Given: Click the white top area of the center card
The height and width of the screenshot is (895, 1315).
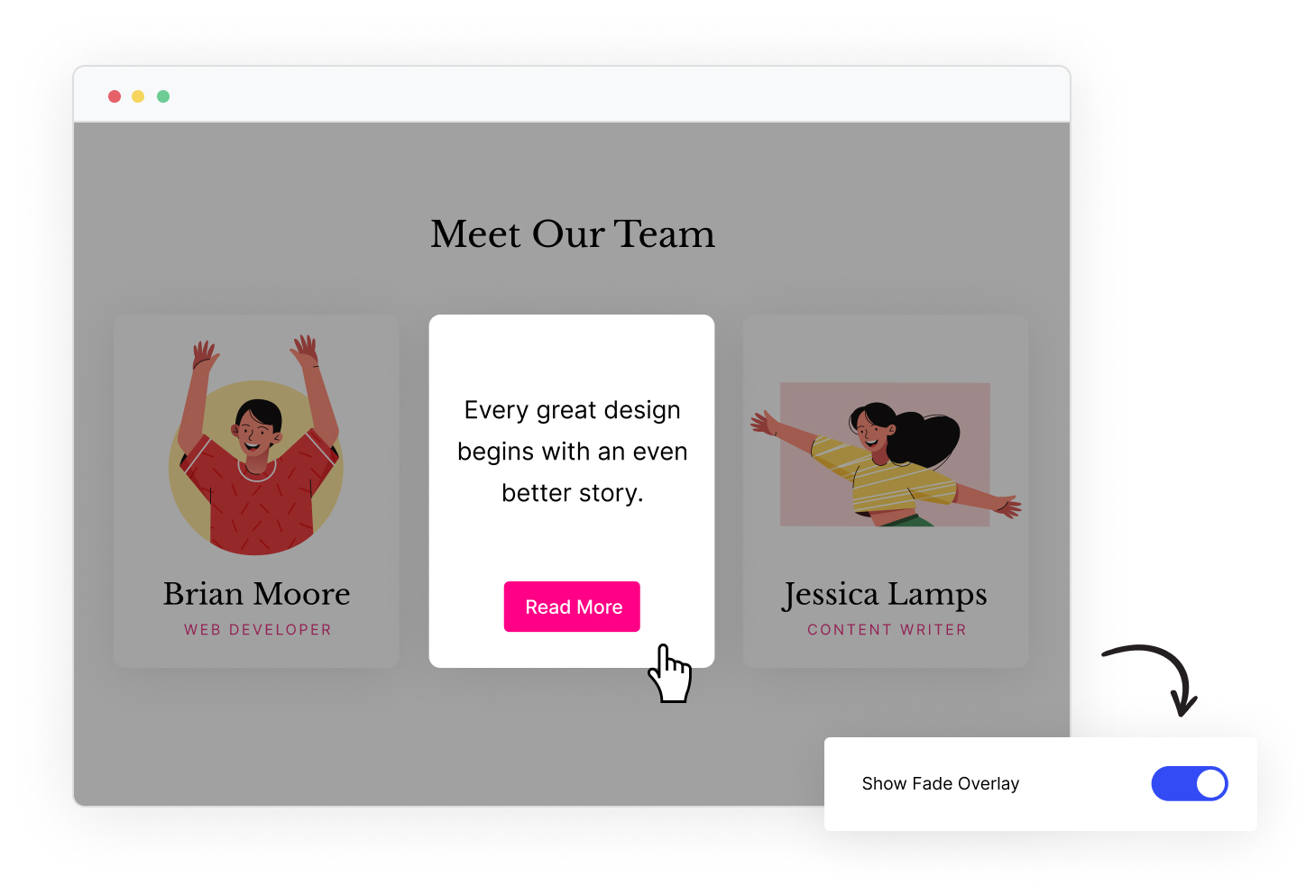Looking at the screenshot, I should 572,352.
